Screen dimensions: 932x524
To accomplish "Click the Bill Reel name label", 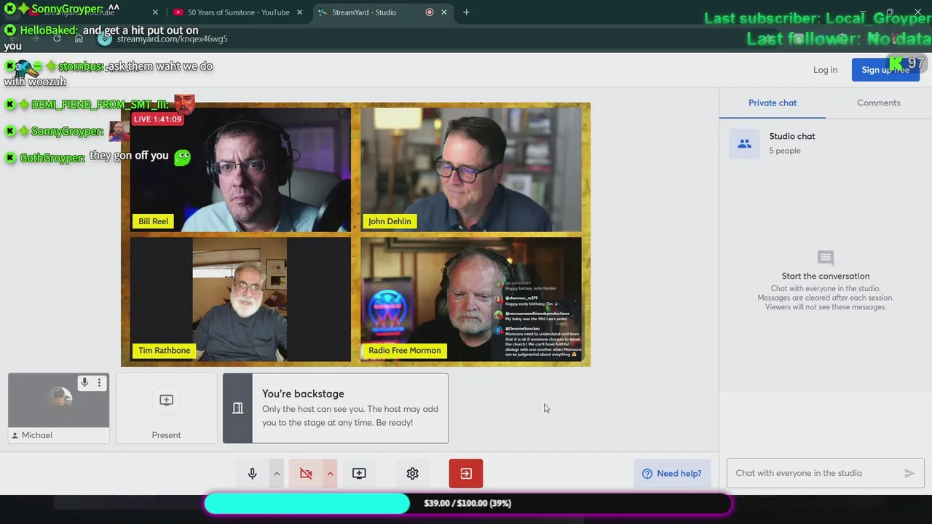I will tap(153, 221).
